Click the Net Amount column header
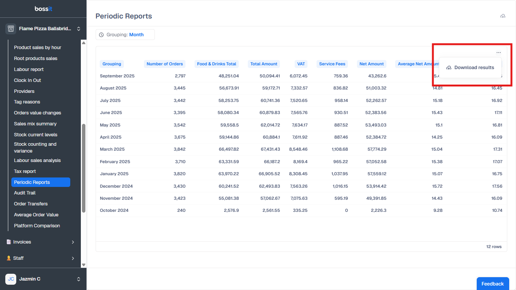 371,64
